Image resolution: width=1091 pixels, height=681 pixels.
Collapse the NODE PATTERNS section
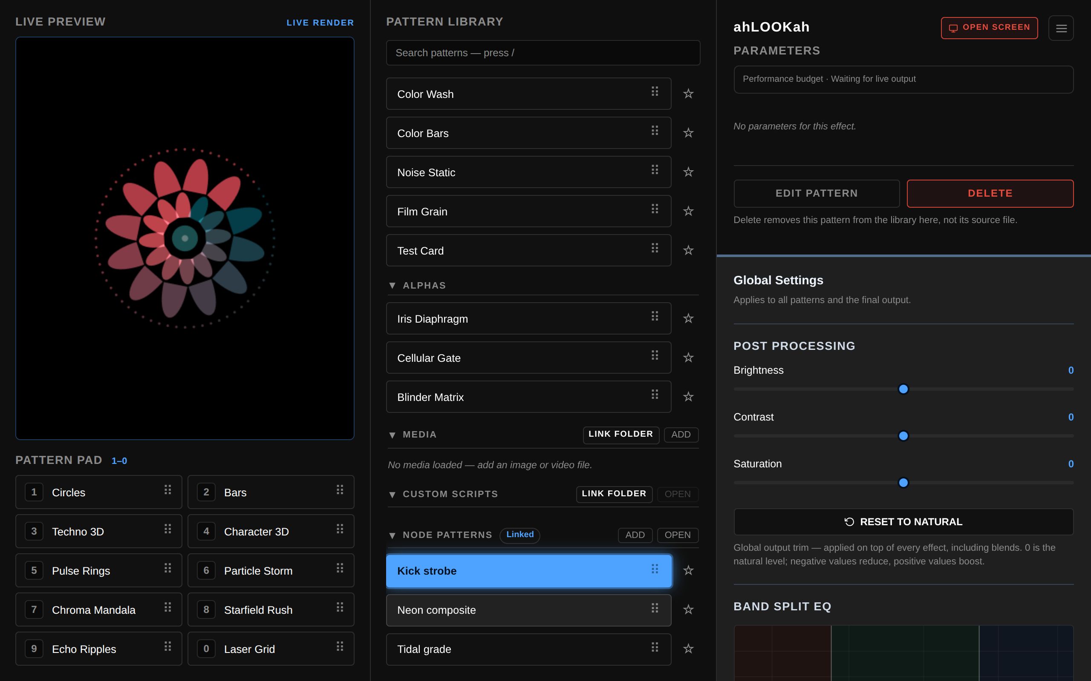392,535
